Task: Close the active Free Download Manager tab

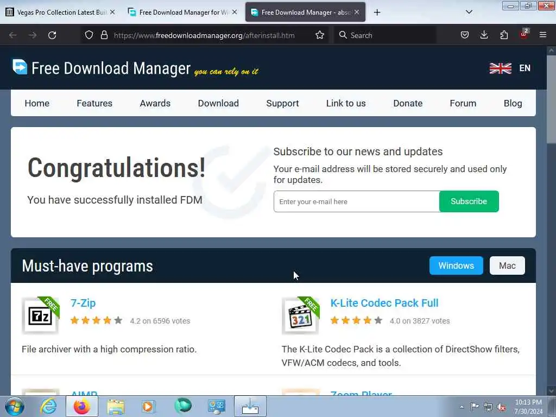Action: point(357,12)
